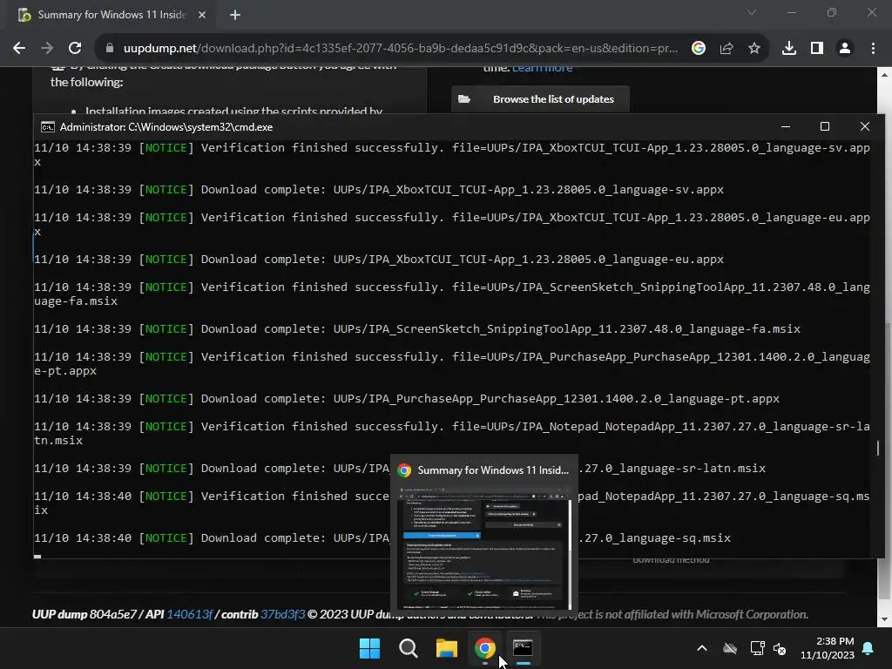Go forward in Chrome browser history
This screenshot has width=892, height=669.
coord(47,49)
